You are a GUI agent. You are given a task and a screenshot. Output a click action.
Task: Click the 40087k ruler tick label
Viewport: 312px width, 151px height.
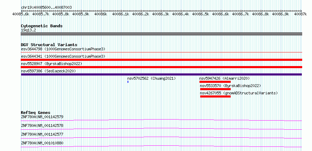[x=300, y=14]
